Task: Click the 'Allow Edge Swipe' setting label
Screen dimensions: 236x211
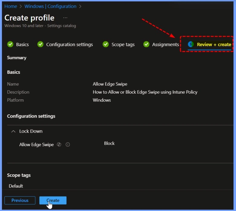Action: pyautogui.click(x=36, y=145)
